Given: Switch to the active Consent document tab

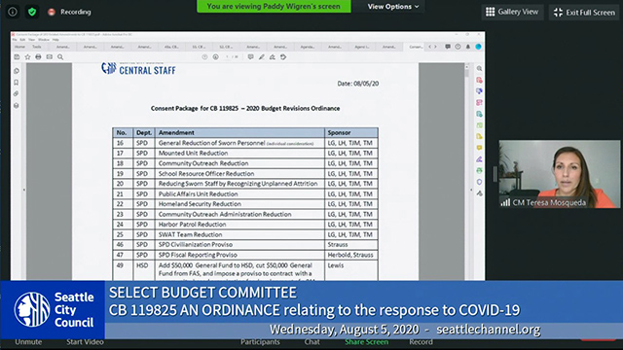Looking at the screenshot, I should tap(416, 47).
